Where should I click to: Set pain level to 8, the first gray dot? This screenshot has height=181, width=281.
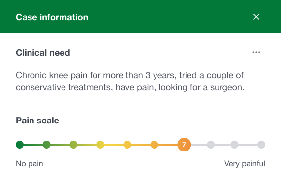coord(211,145)
